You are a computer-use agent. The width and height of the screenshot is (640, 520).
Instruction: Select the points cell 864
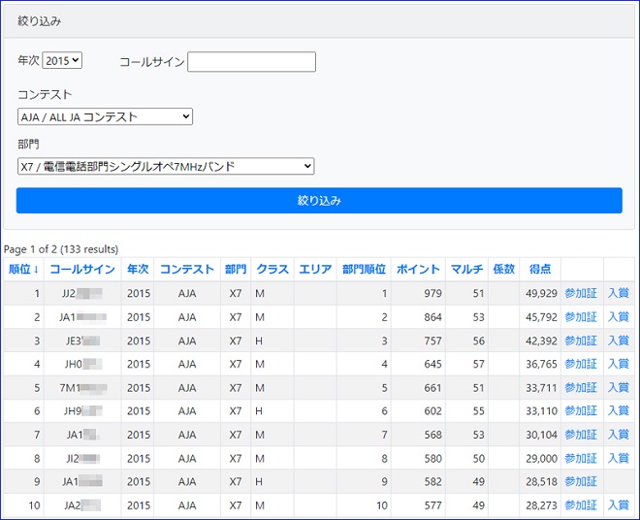418,317
